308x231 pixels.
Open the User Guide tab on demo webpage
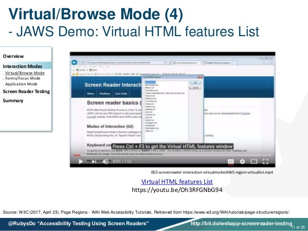point(121,94)
